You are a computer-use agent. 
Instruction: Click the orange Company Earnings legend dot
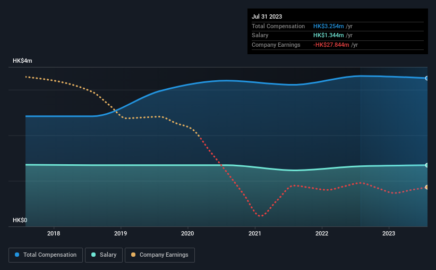point(133,255)
